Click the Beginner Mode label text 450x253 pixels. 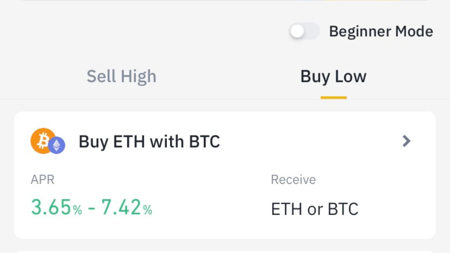pyautogui.click(x=381, y=31)
